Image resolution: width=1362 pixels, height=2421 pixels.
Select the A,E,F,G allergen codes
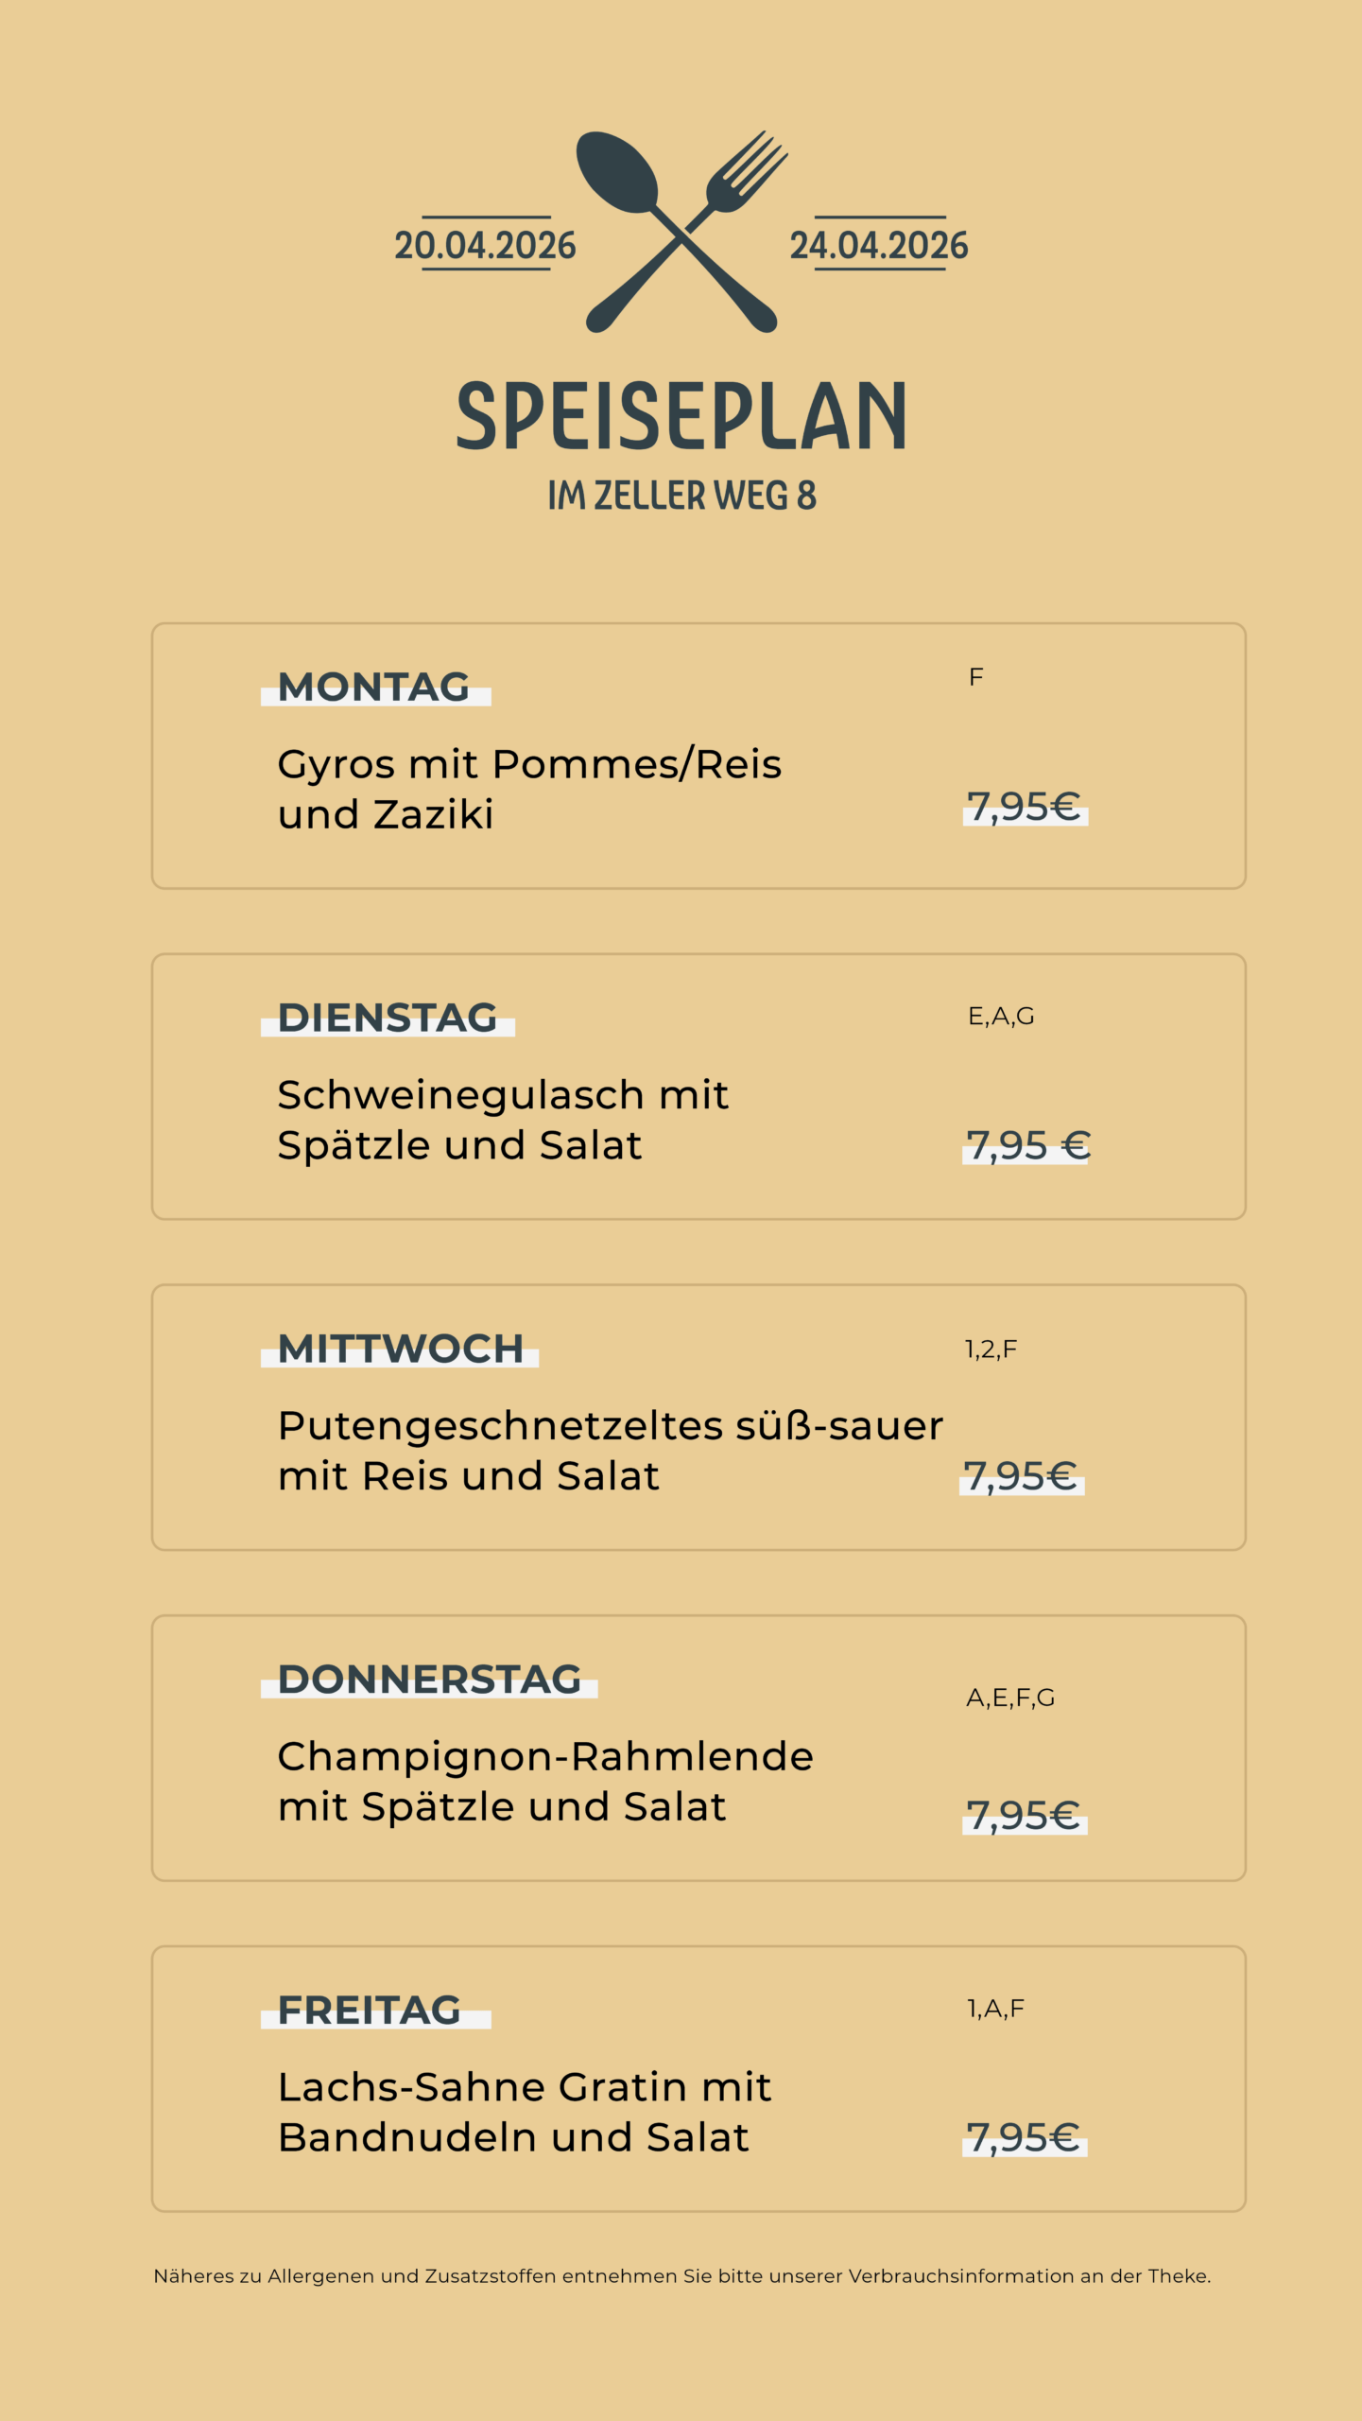pyautogui.click(x=1010, y=1698)
